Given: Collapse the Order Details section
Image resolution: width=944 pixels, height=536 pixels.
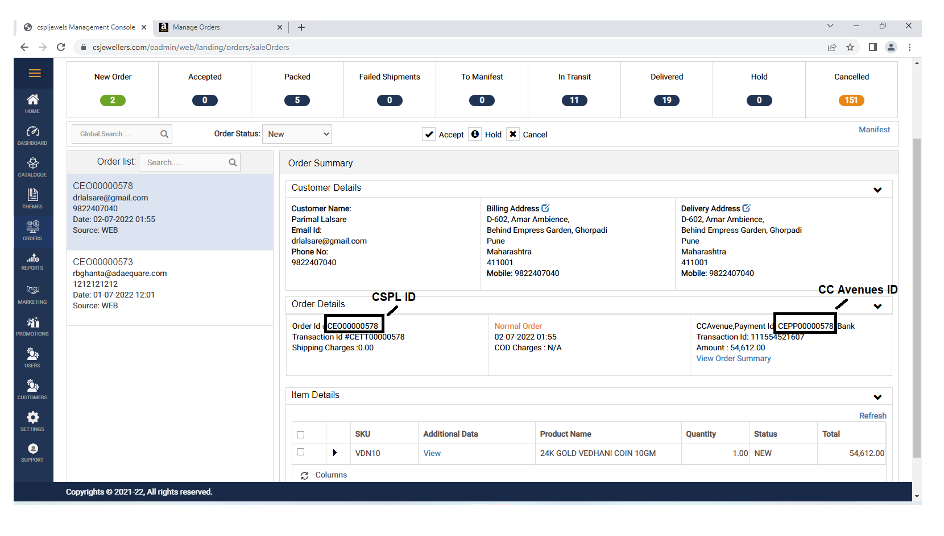Looking at the screenshot, I should pyautogui.click(x=877, y=306).
